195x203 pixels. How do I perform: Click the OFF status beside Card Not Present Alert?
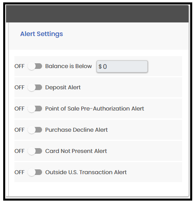[20, 151]
